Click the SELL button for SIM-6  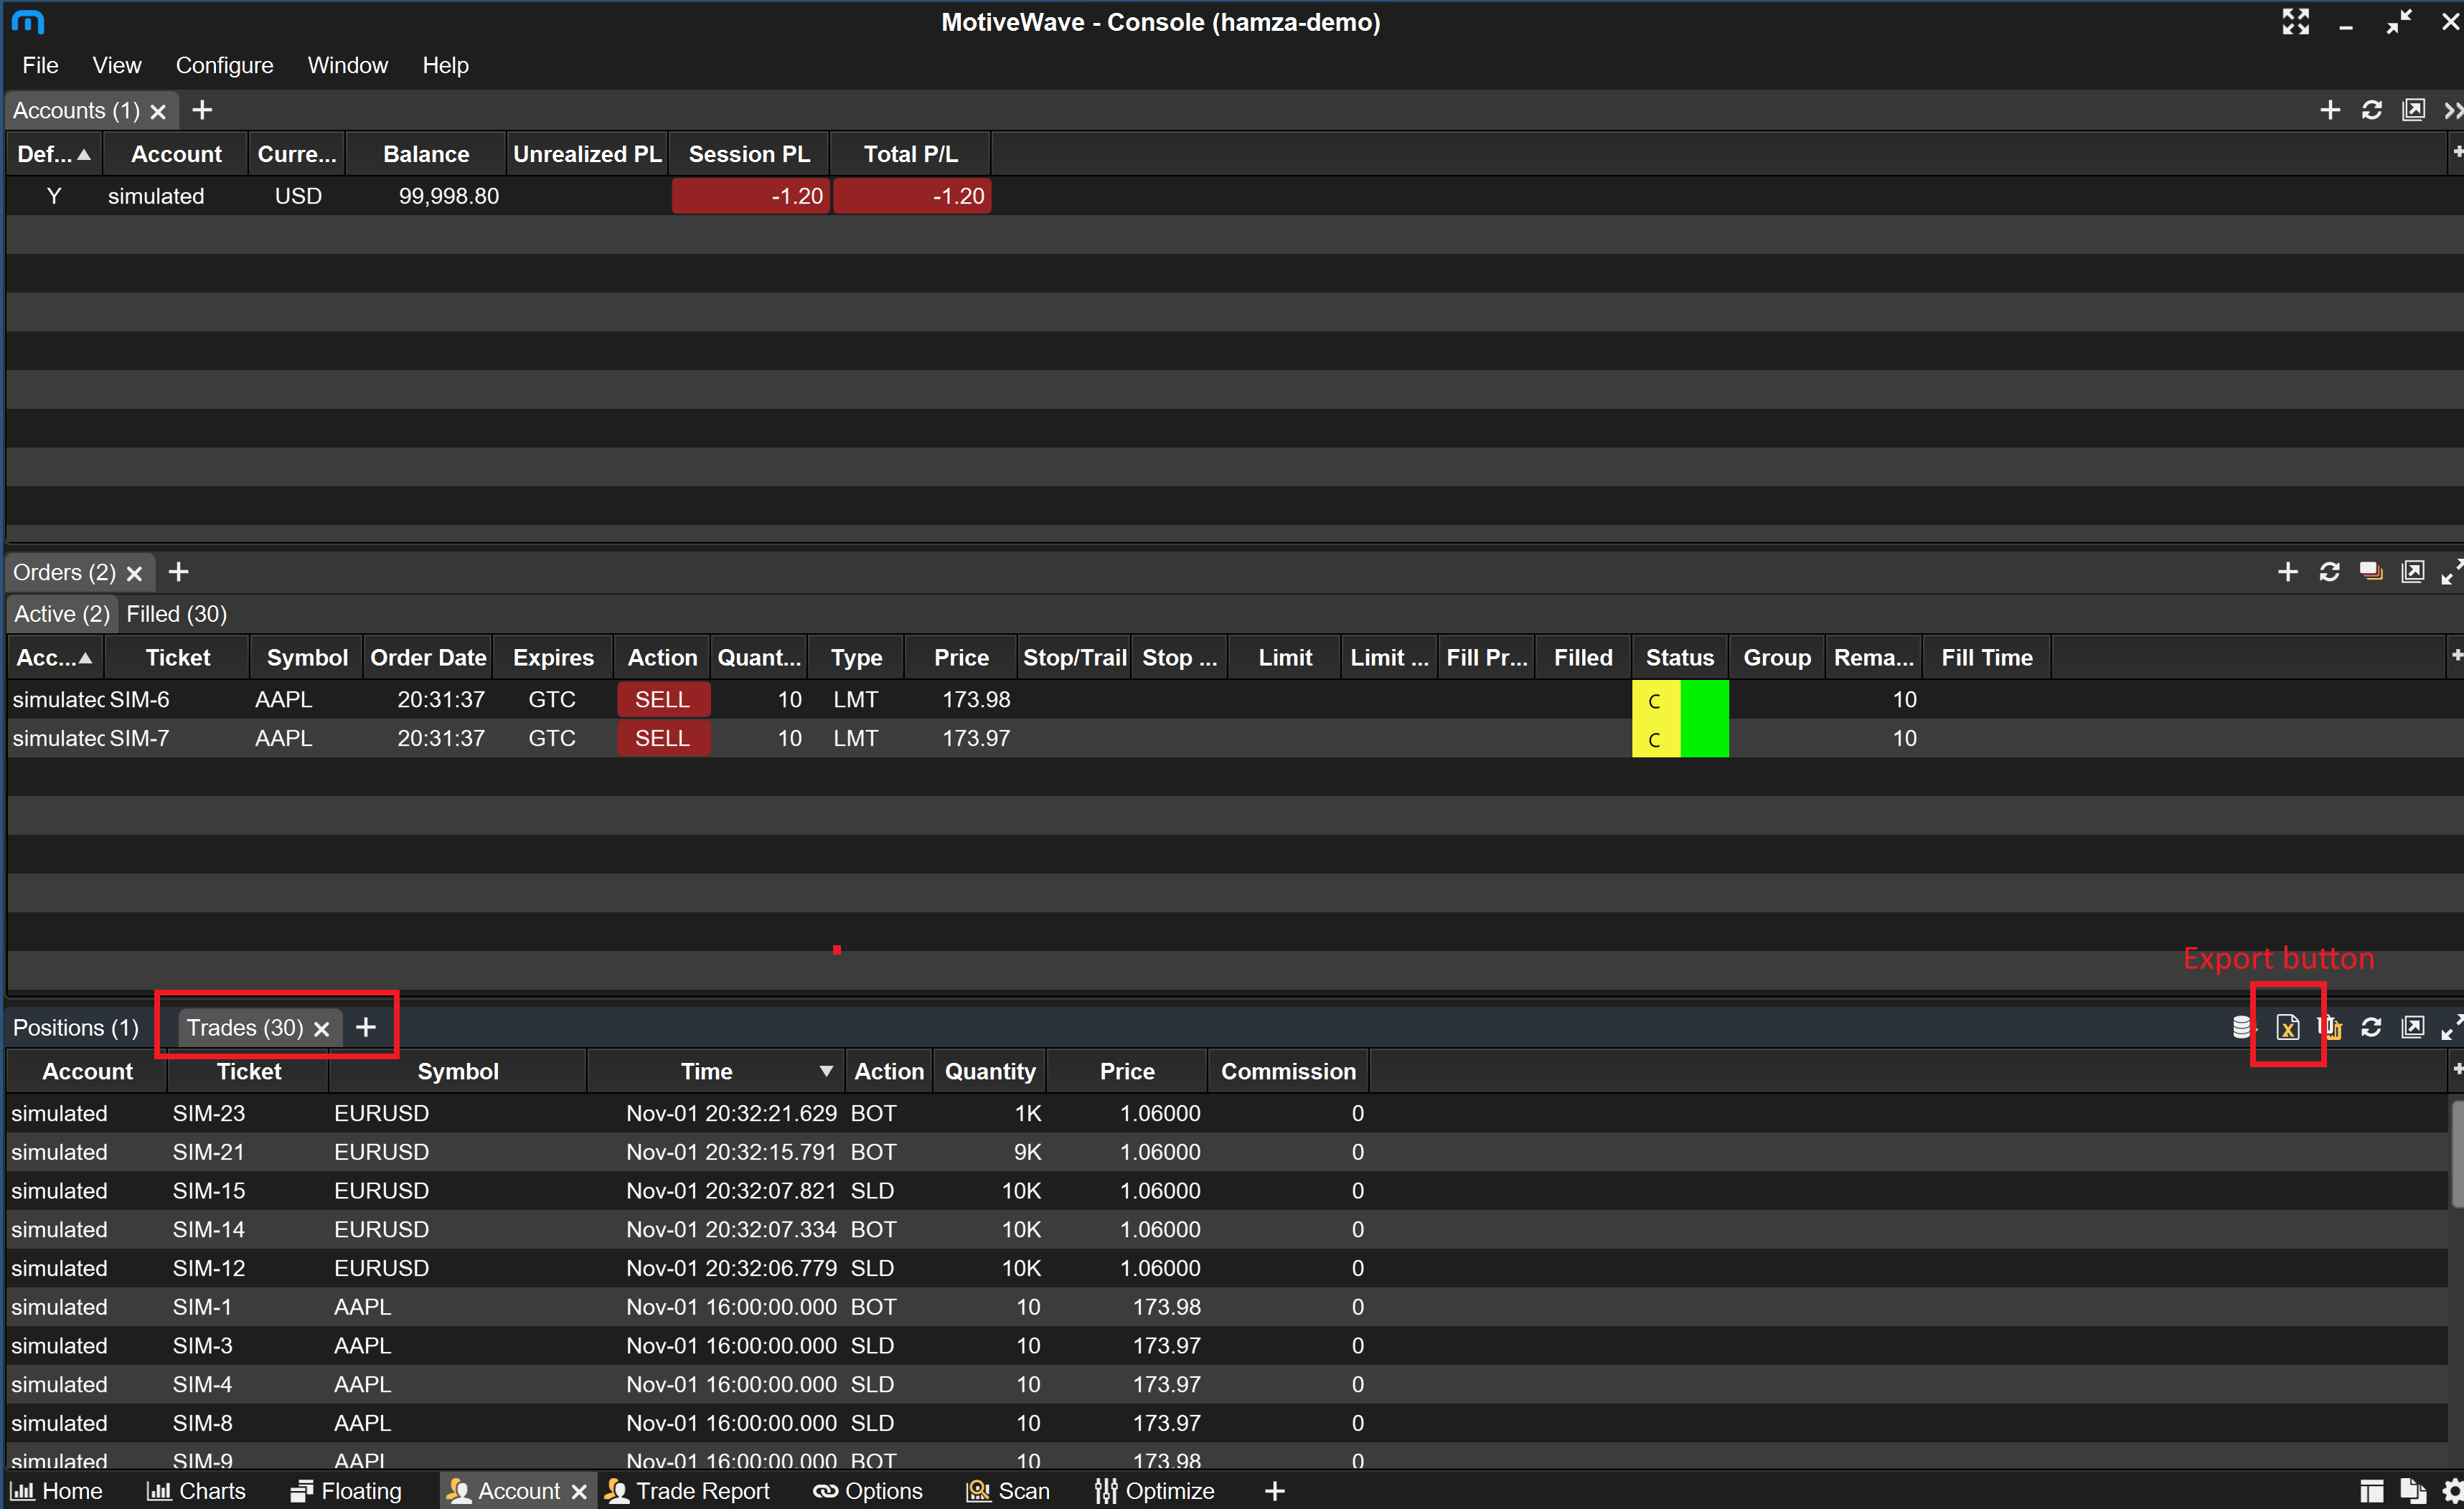coord(662,699)
